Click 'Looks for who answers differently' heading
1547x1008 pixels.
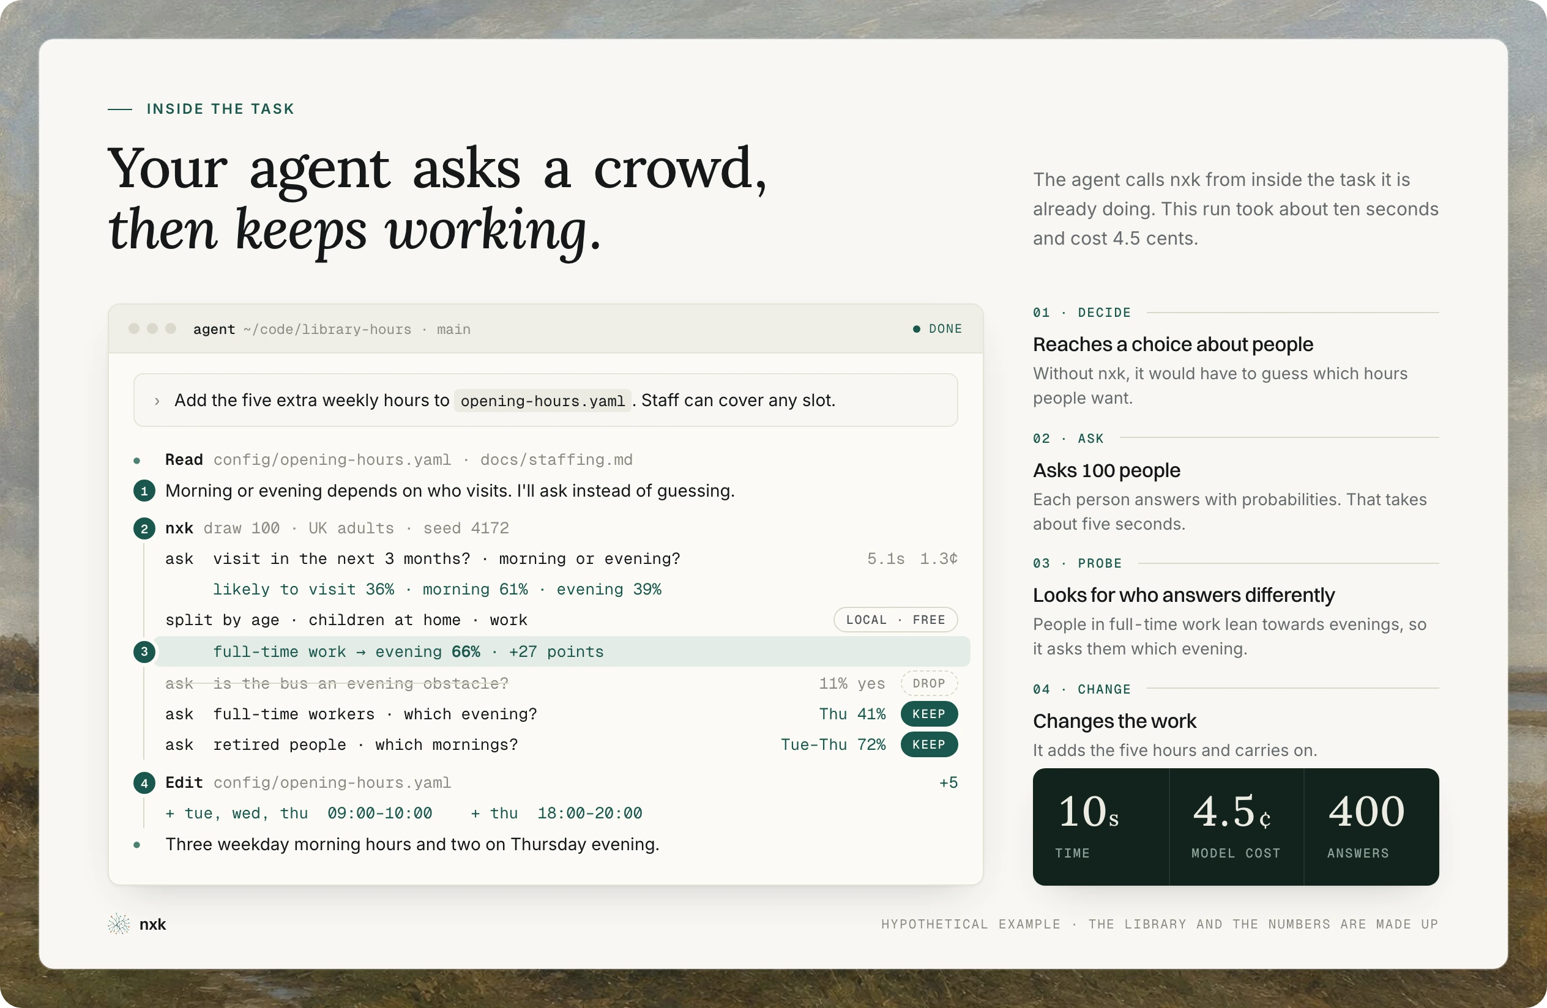pos(1184,595)
